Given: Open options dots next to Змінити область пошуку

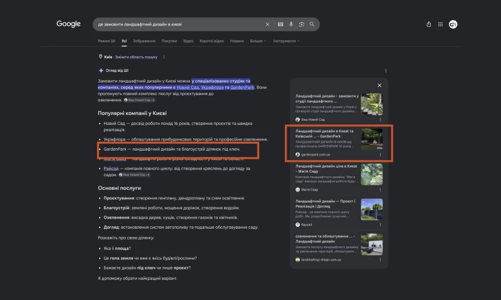Looking at the screenshot, I should point(164,57).
